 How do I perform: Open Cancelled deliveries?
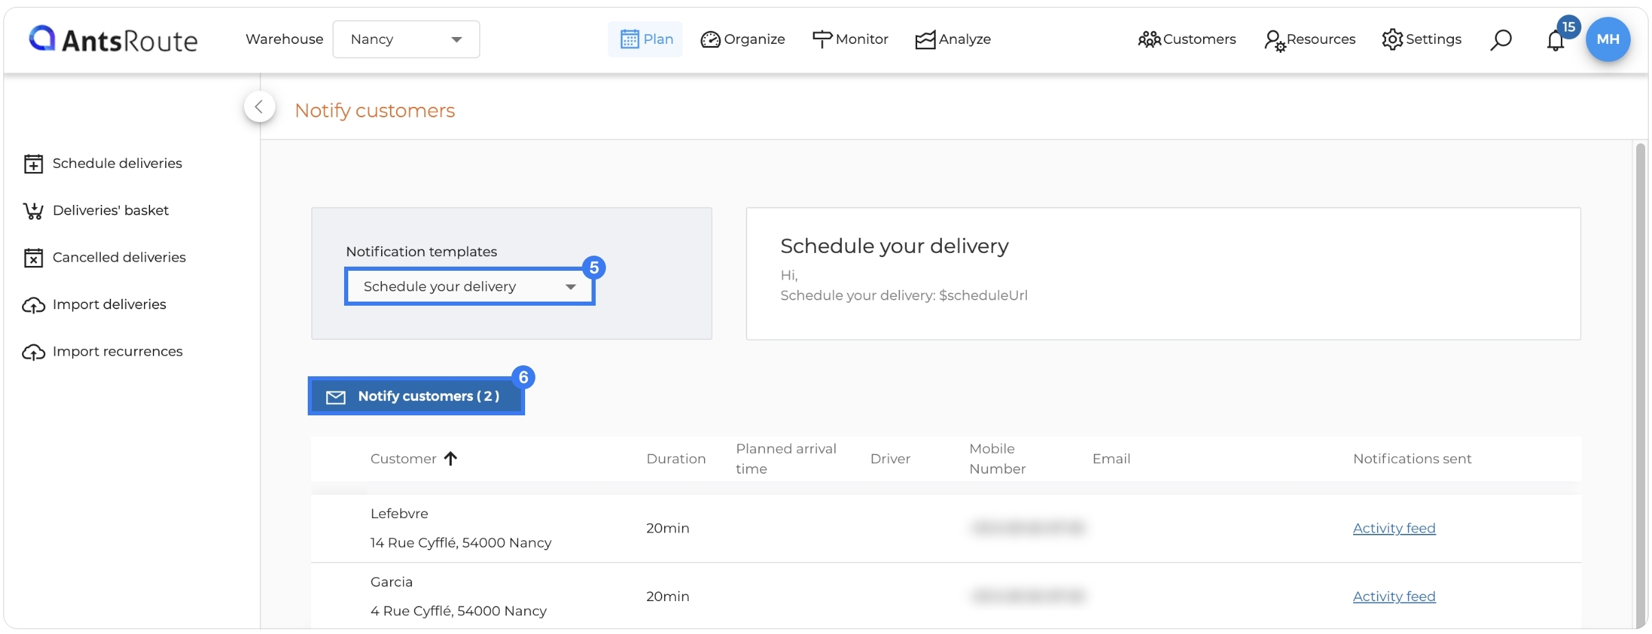pyautogui.click(x=105, y=258)
